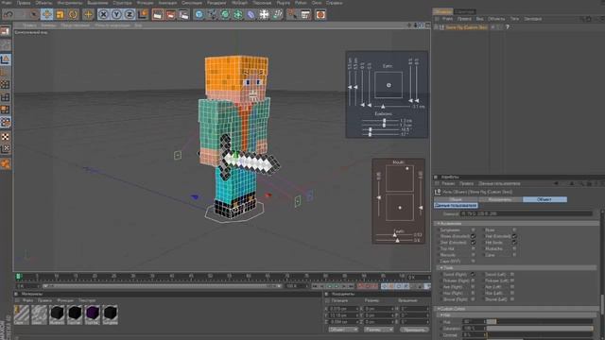Click the Применить button

414,330
